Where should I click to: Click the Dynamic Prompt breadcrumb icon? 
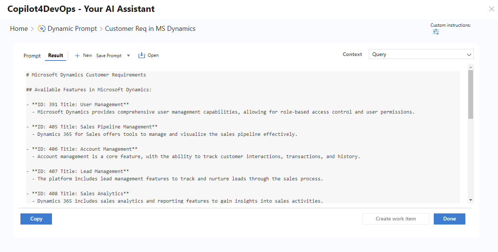[42, 29]
